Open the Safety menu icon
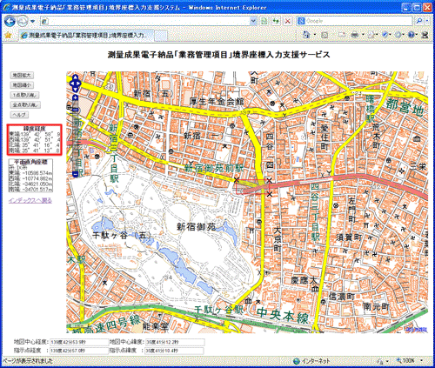435x368 pixels. click(x=385, y=35)
